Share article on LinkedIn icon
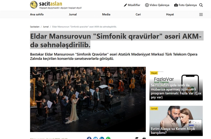 click(102, 138)
